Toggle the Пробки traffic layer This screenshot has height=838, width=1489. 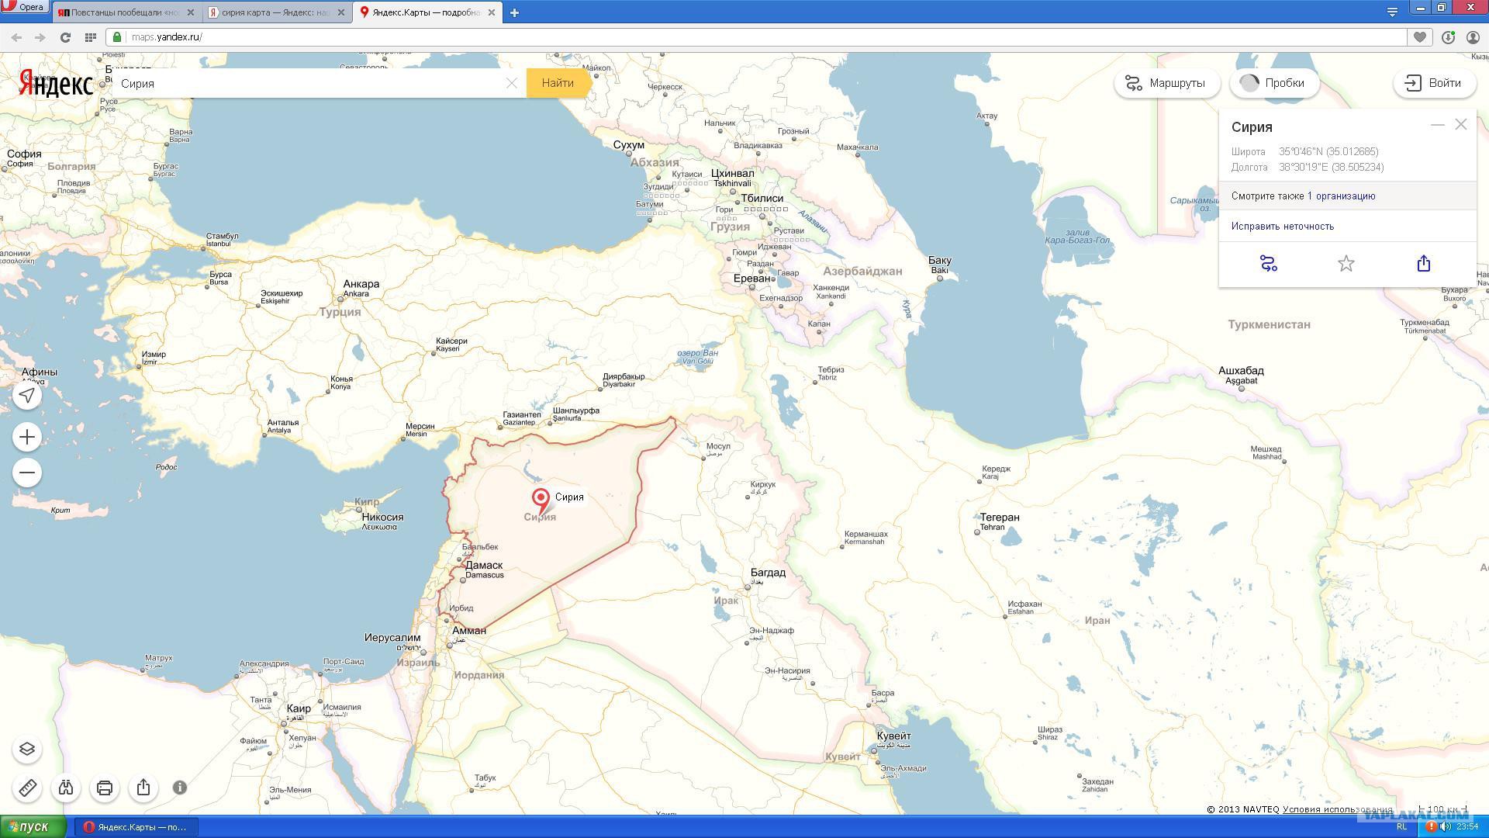1274,83
